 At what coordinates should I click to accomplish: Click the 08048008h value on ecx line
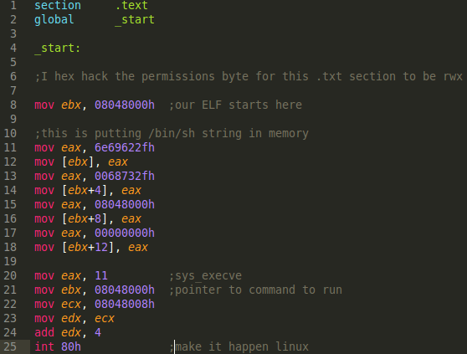coord(125,305)
